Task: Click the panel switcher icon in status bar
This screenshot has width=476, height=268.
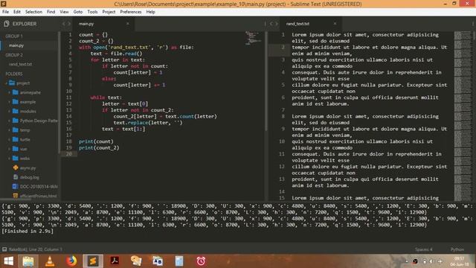Action: (x=4, y=249)
